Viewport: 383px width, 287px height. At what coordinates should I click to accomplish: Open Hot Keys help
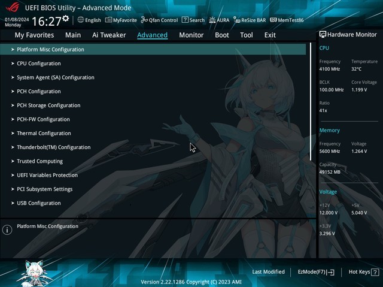click(363, 272)
